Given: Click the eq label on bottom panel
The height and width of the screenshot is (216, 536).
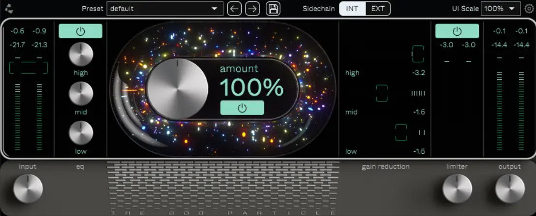Looking at the screenshot, I should point(80,167).
